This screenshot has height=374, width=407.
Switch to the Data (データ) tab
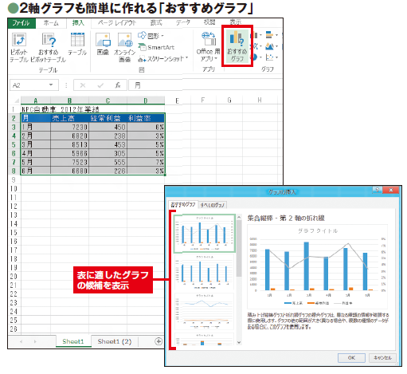183,22
